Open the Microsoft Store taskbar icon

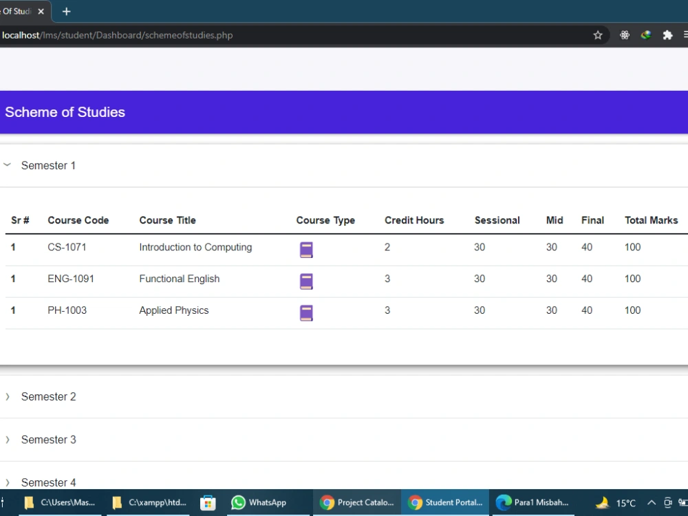[x=208, y=503]
